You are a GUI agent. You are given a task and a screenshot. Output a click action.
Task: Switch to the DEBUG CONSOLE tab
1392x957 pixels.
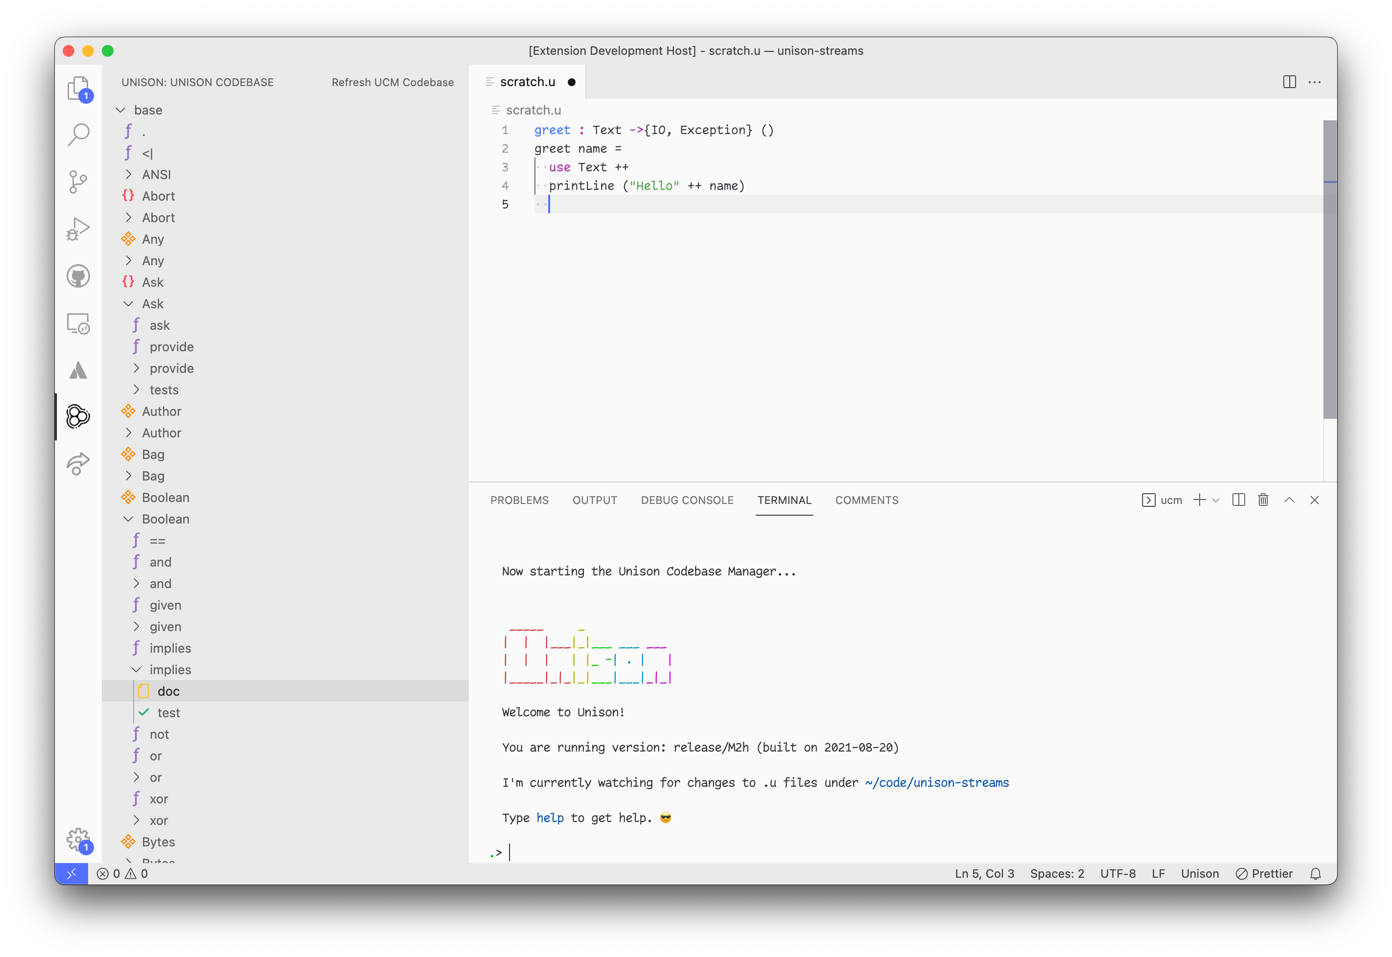[x=687, y=500]
